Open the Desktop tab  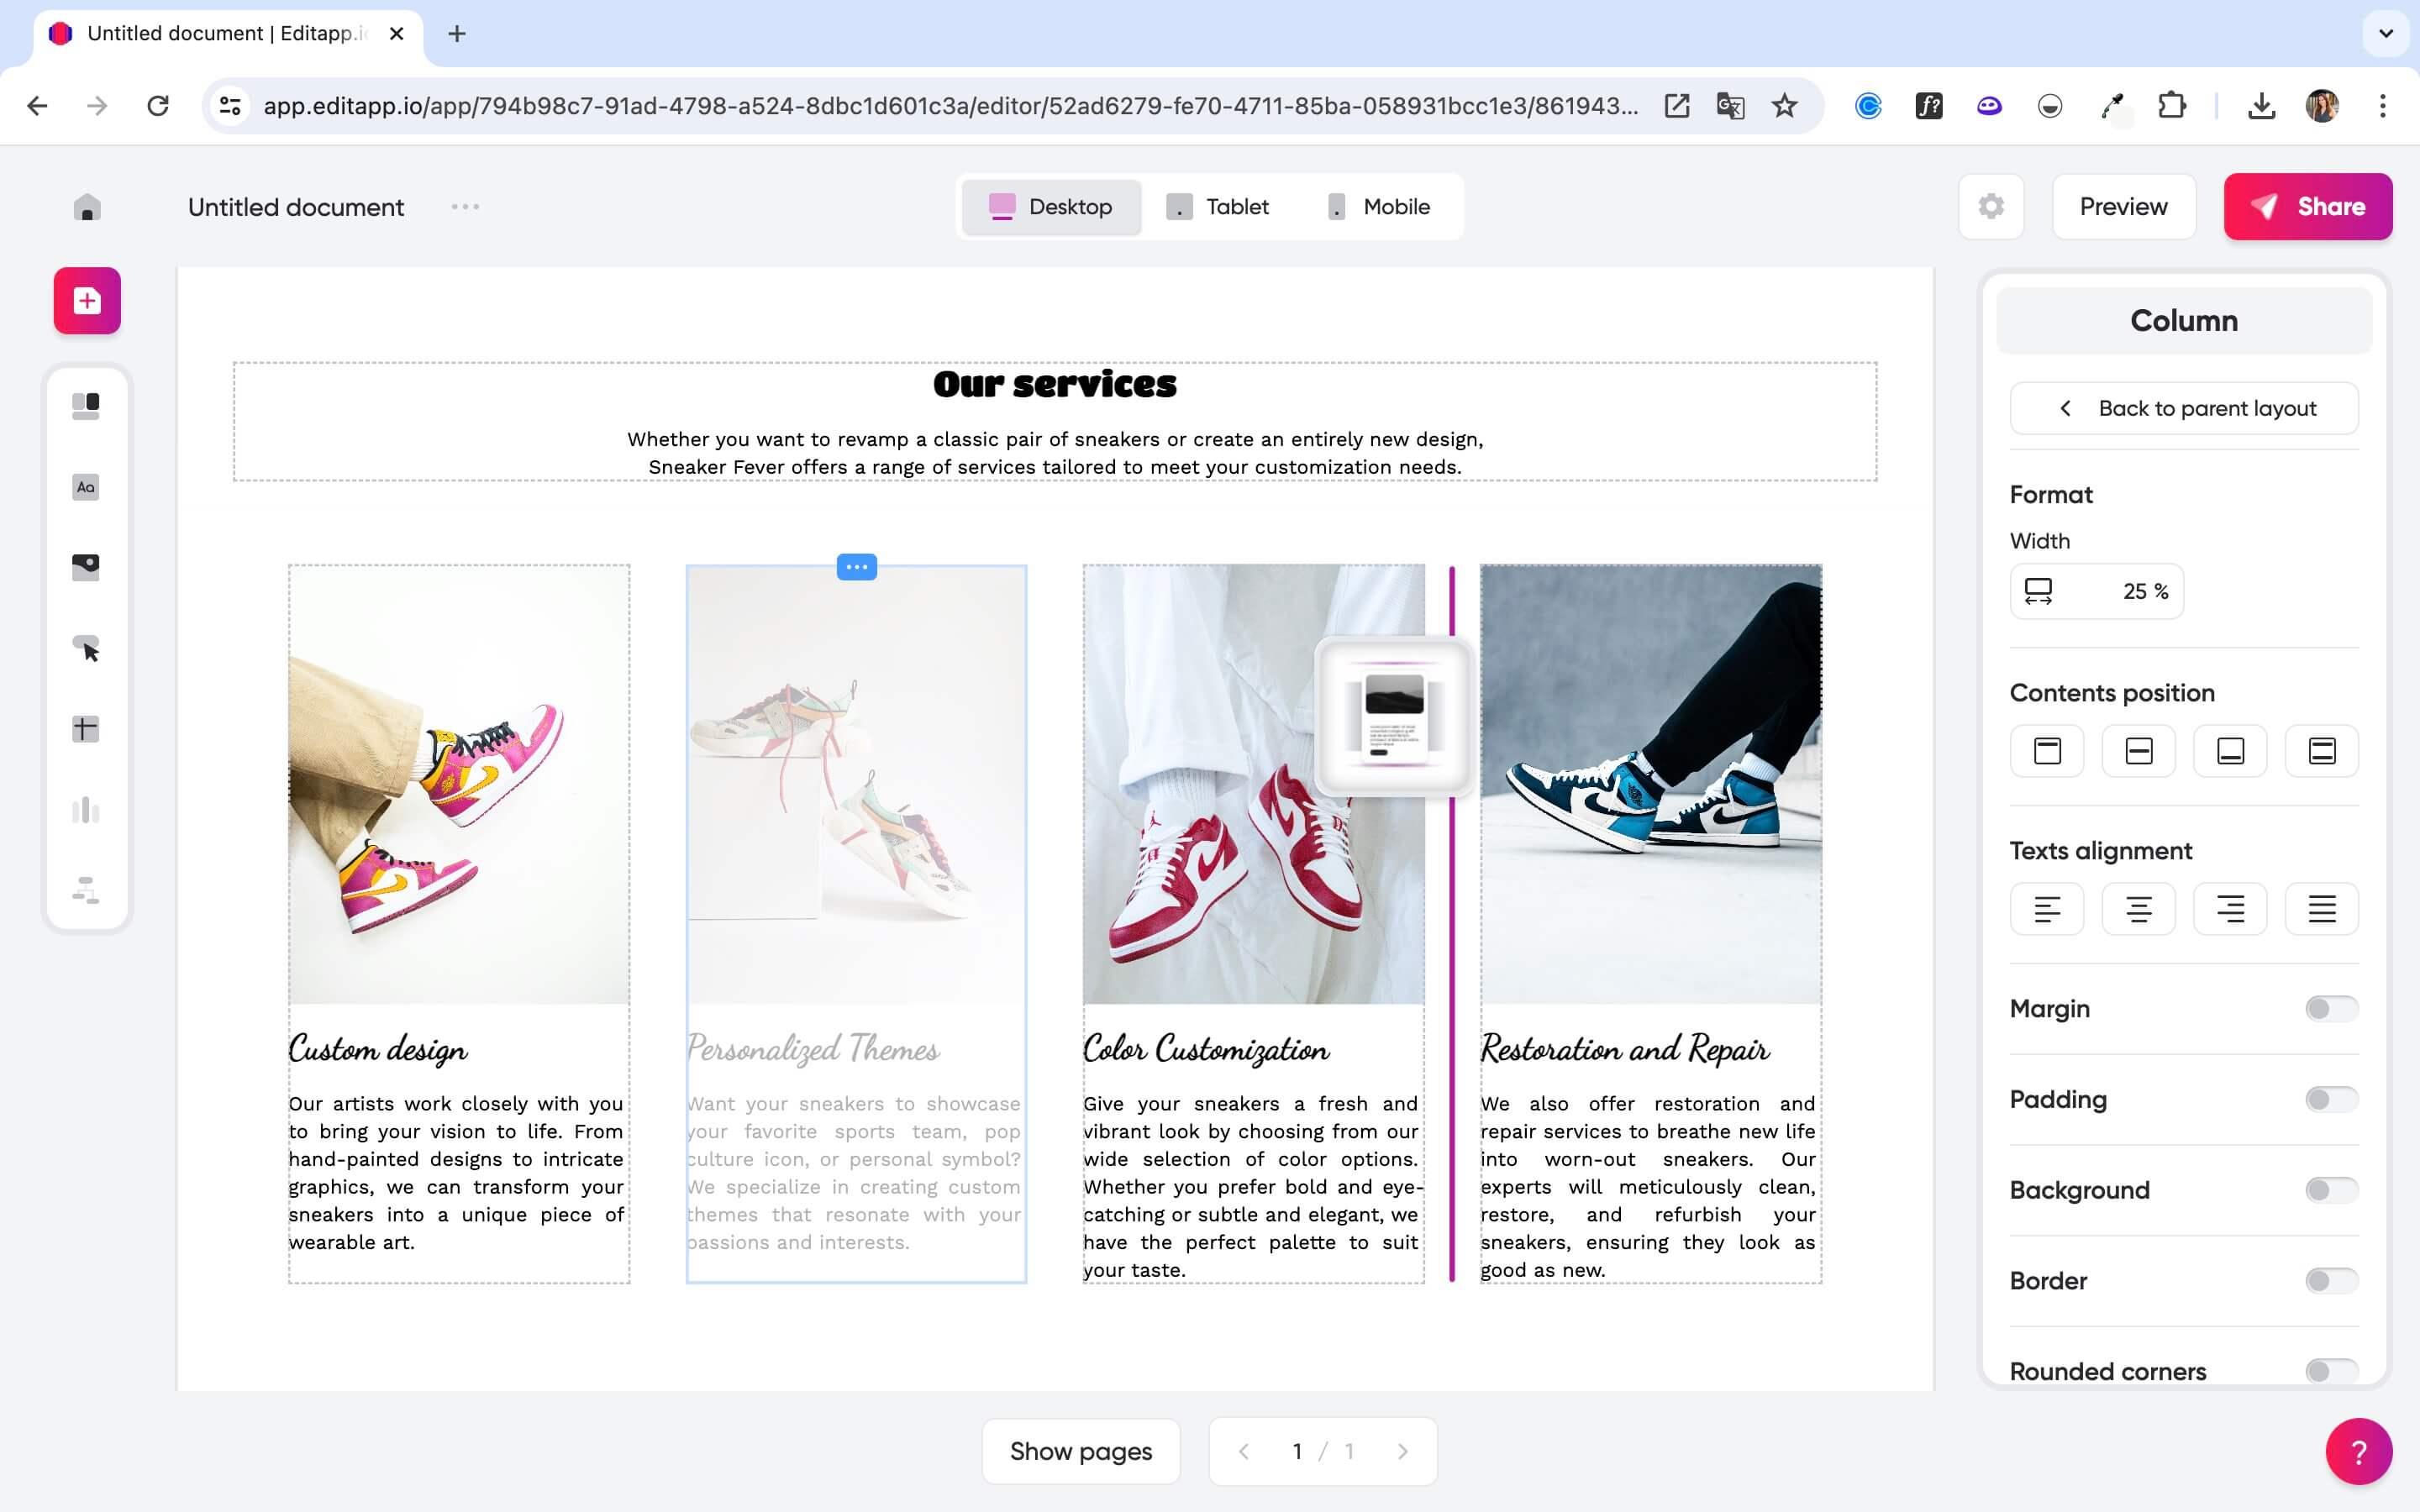[x=1050, y=206]
